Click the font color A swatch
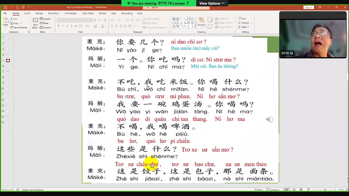 point(103,26)
